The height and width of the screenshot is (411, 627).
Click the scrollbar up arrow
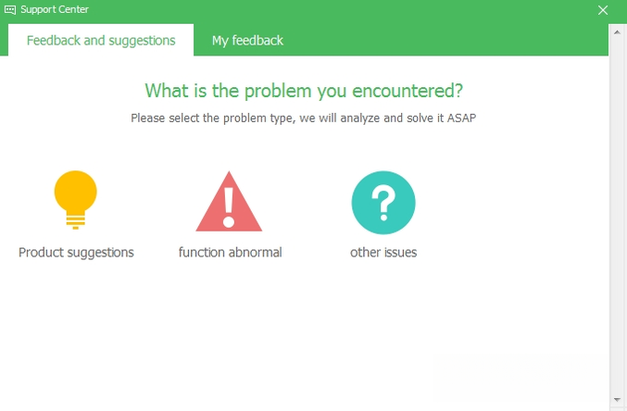coord(617,32)
